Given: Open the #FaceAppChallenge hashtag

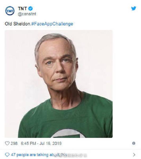Looking at the screenshot, I should coord(52,24).
